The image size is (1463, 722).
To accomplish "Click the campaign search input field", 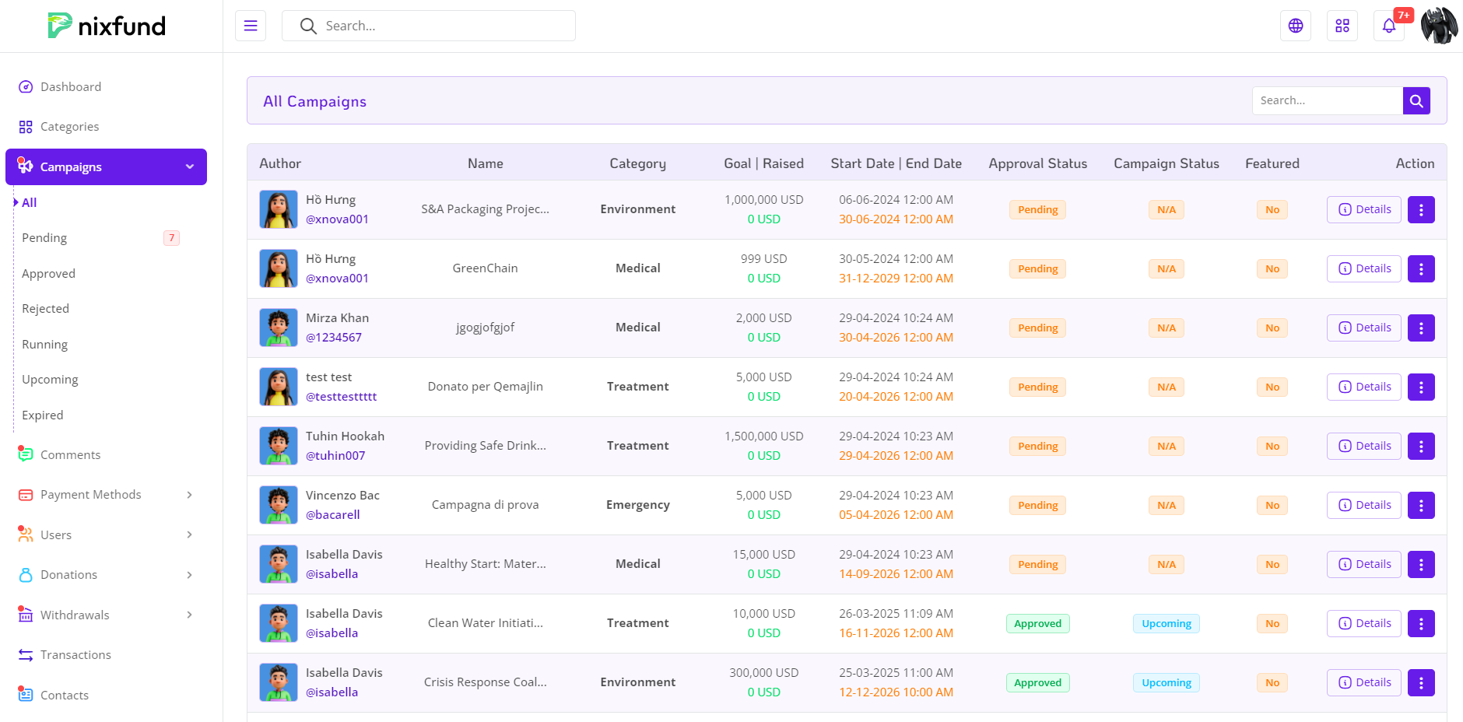I will click(1327, 100).
